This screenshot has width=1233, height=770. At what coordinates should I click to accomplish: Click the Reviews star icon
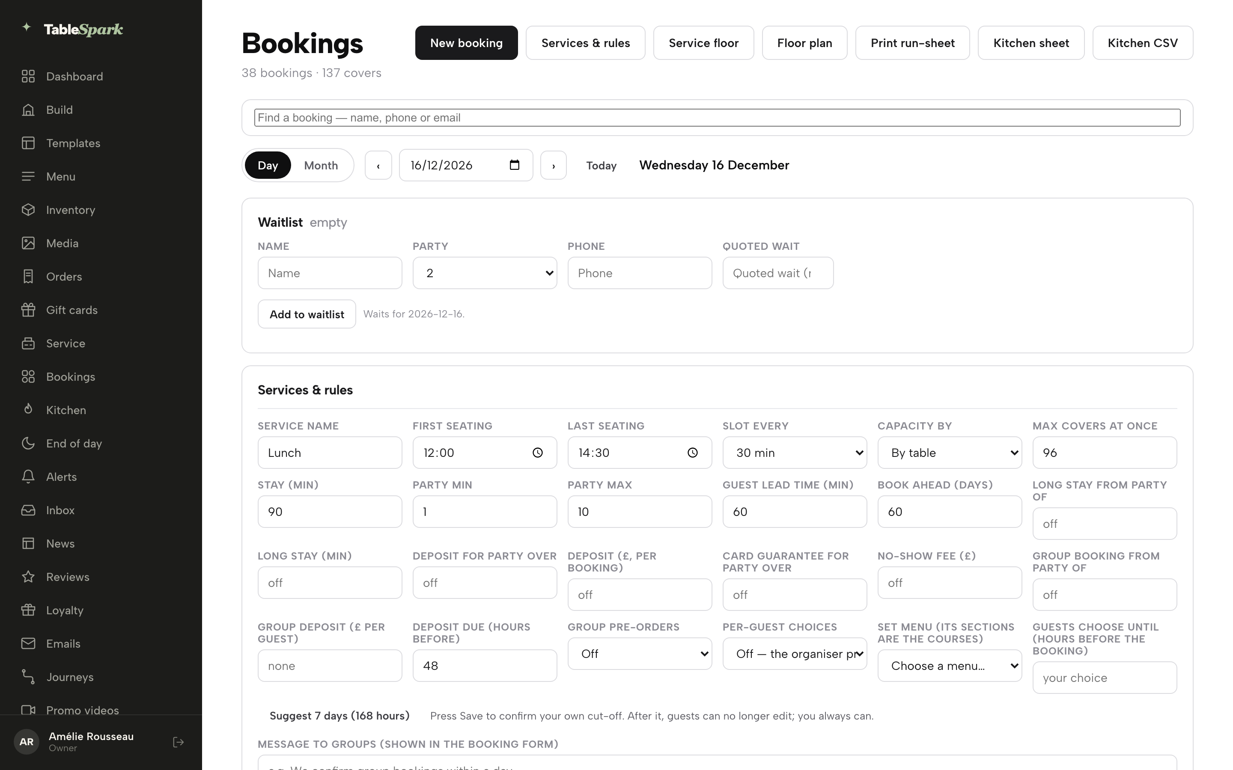28,577
